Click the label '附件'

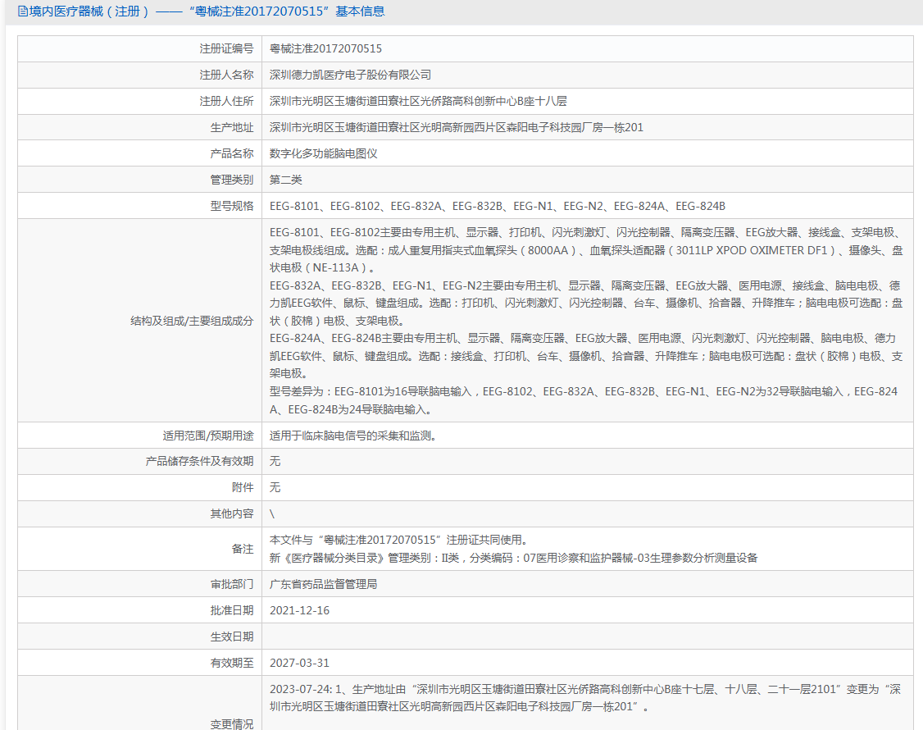pyautogui.click(x=243, y=488)
